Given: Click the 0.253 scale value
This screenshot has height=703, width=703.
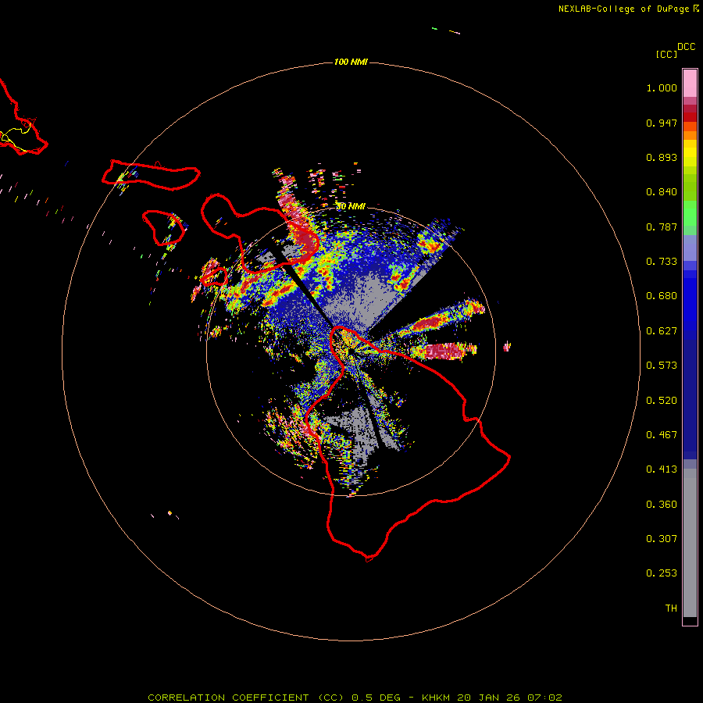Looking at the screenshot, I should (662, 573).
